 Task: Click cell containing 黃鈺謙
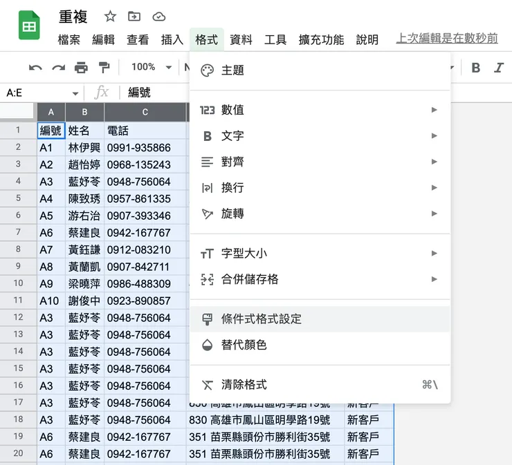pos(85,250)
